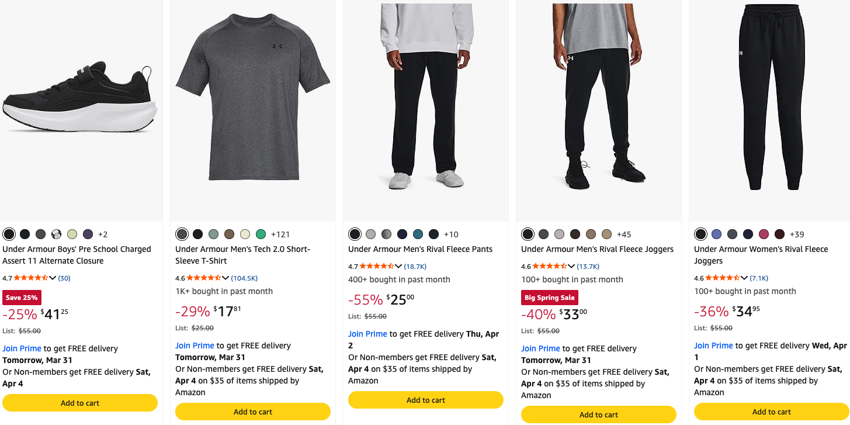Click the stars for Men's Rival Fleece Pants

376,267
